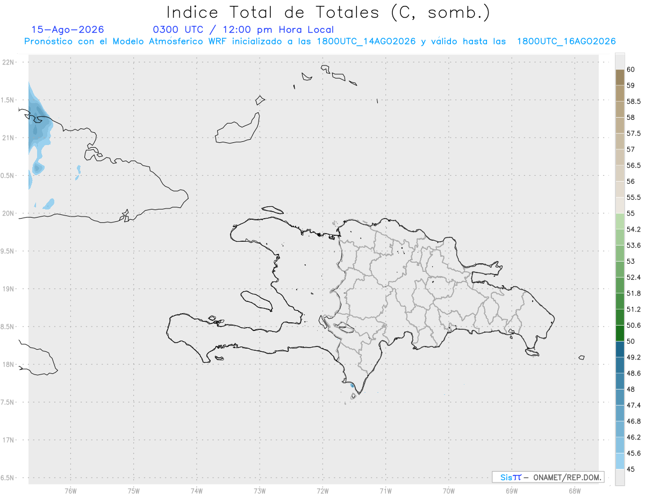Click the longitude label '72W'
The width and height of the screenshot is (645, 498).
coord(322,491)
